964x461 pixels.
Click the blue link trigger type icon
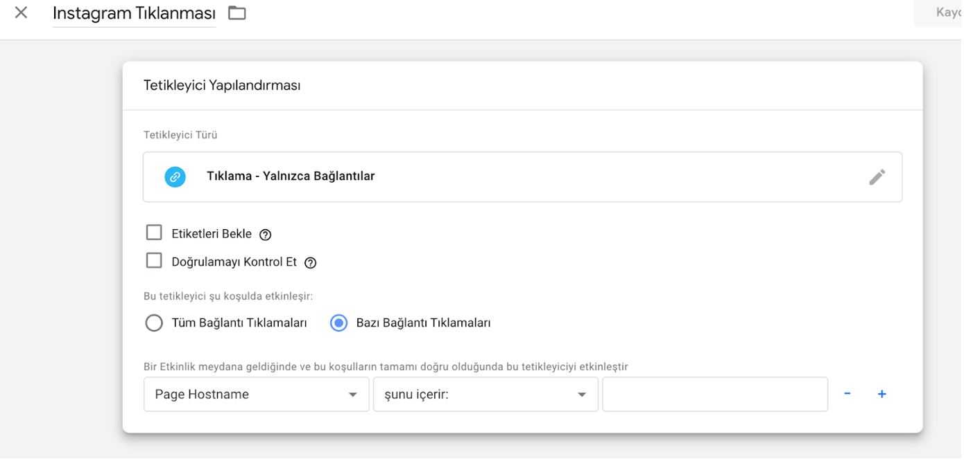175,177
